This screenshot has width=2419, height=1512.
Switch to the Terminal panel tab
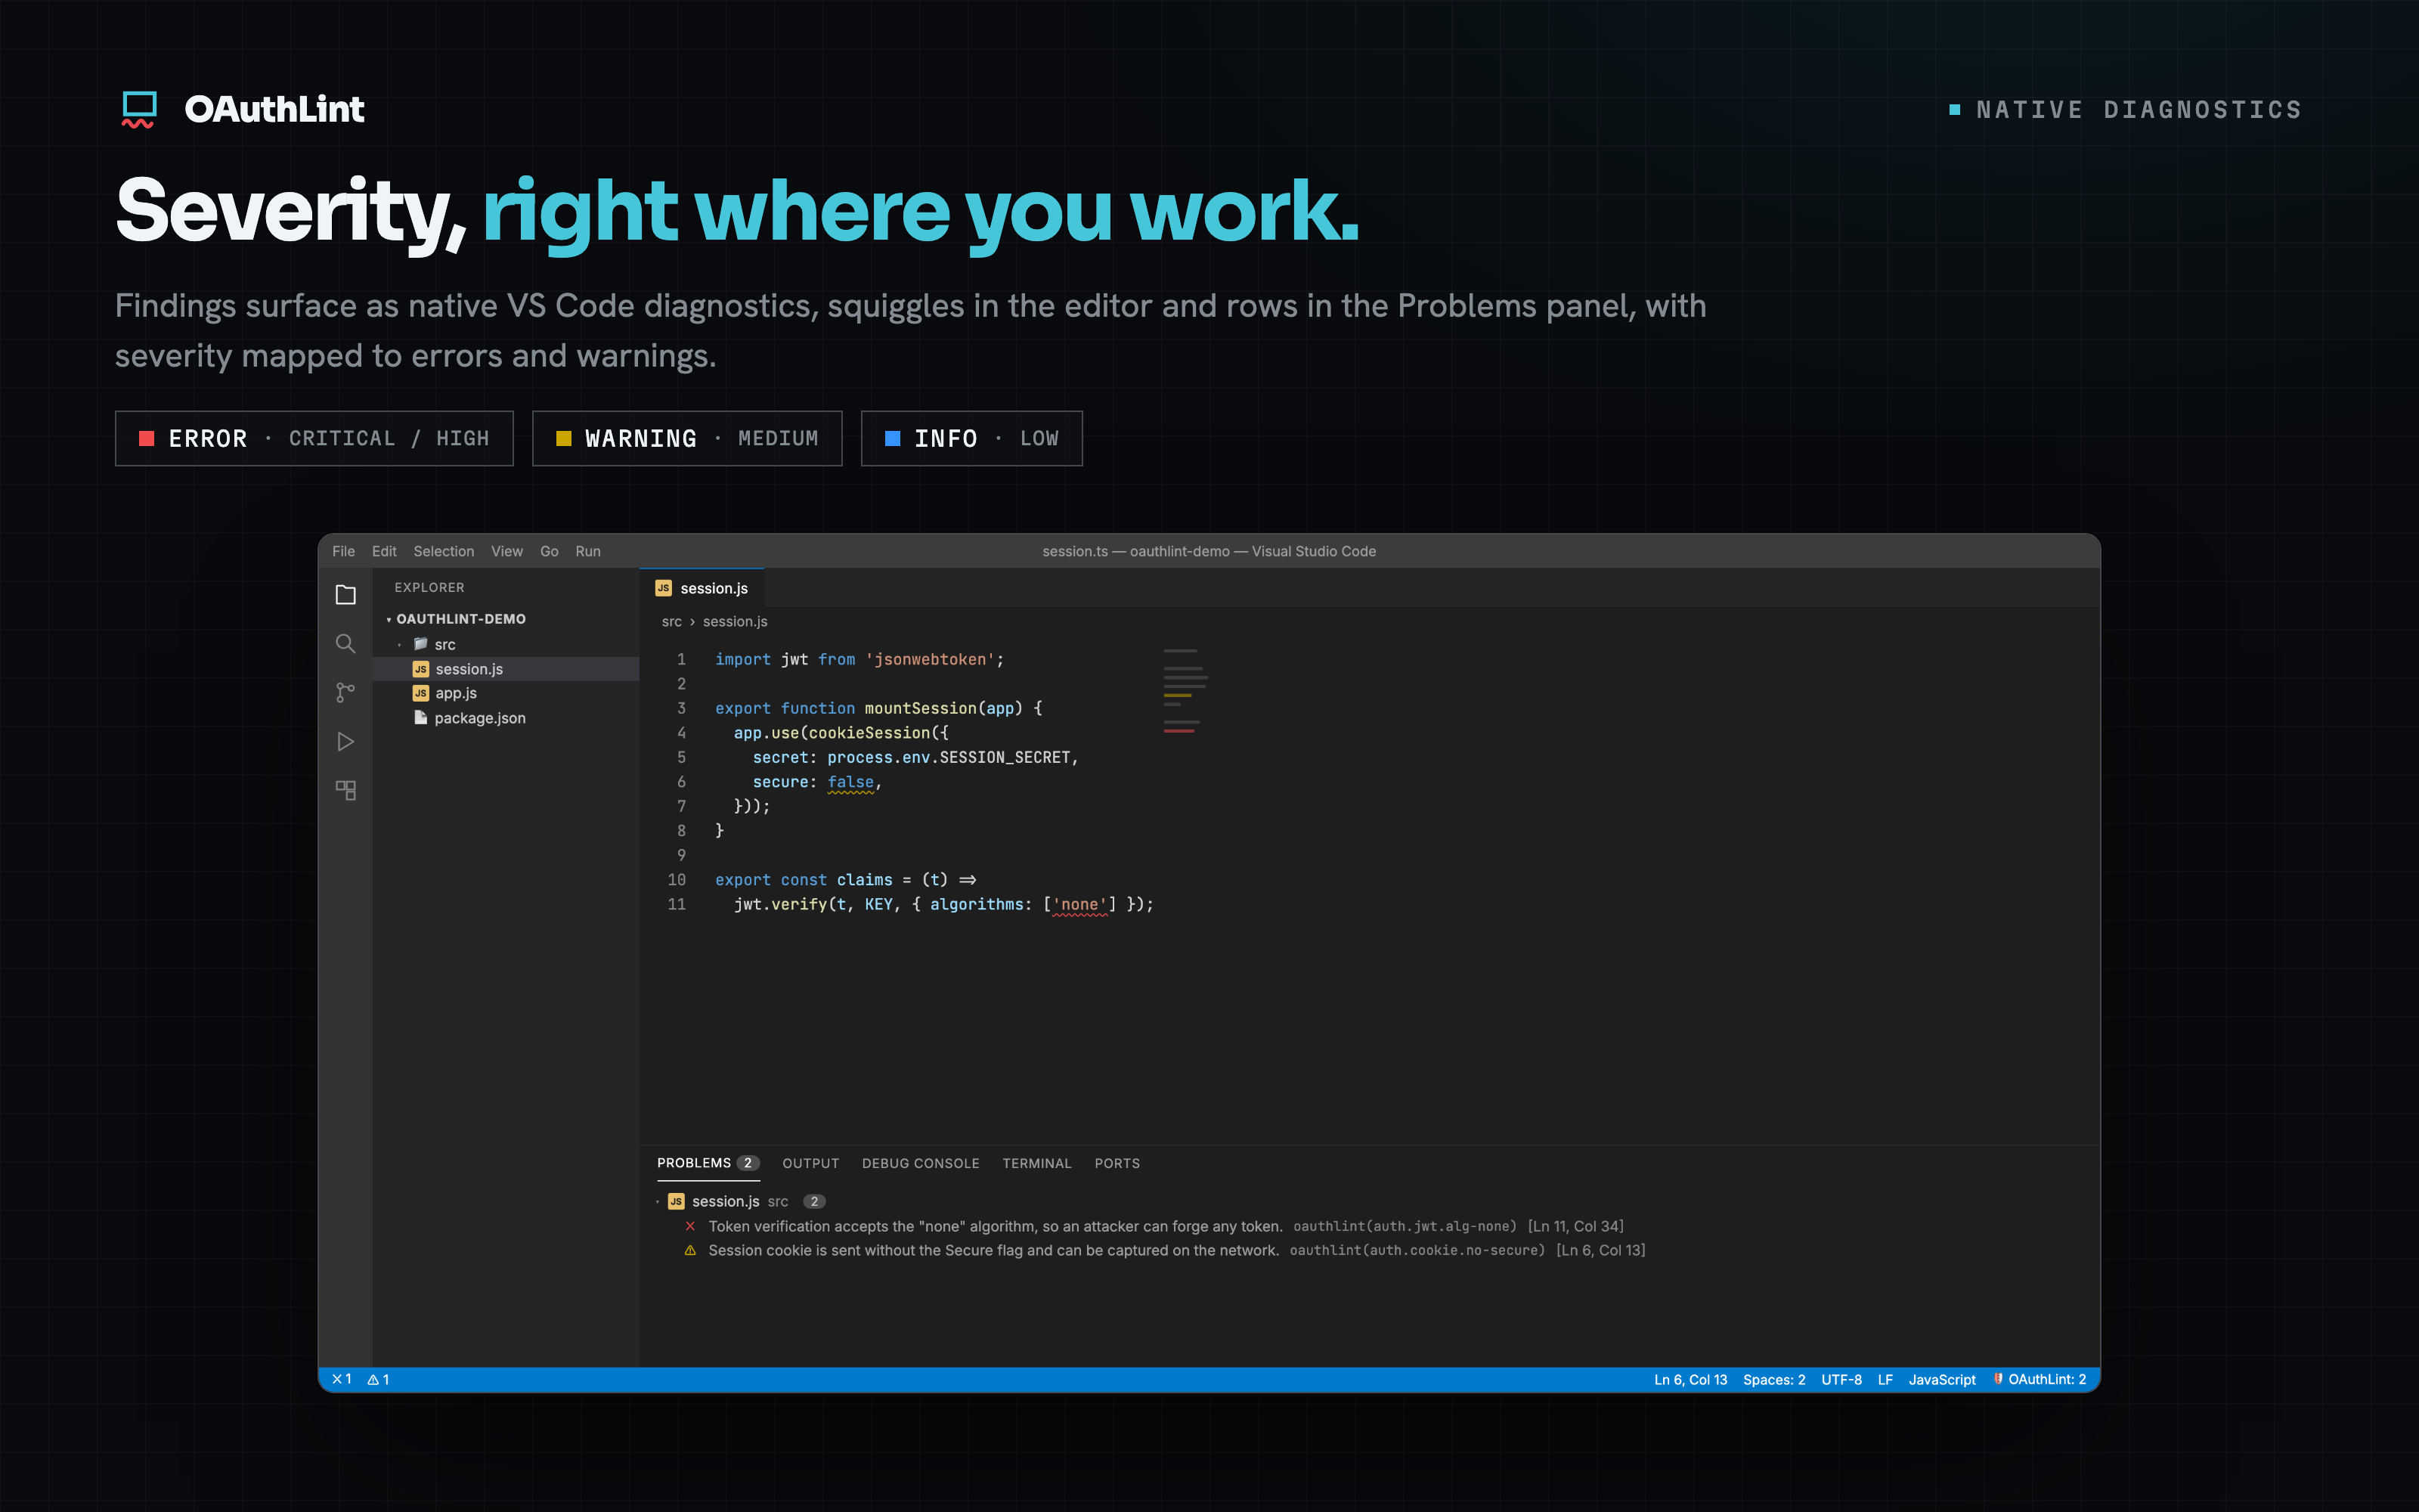pos(1036,1163)
